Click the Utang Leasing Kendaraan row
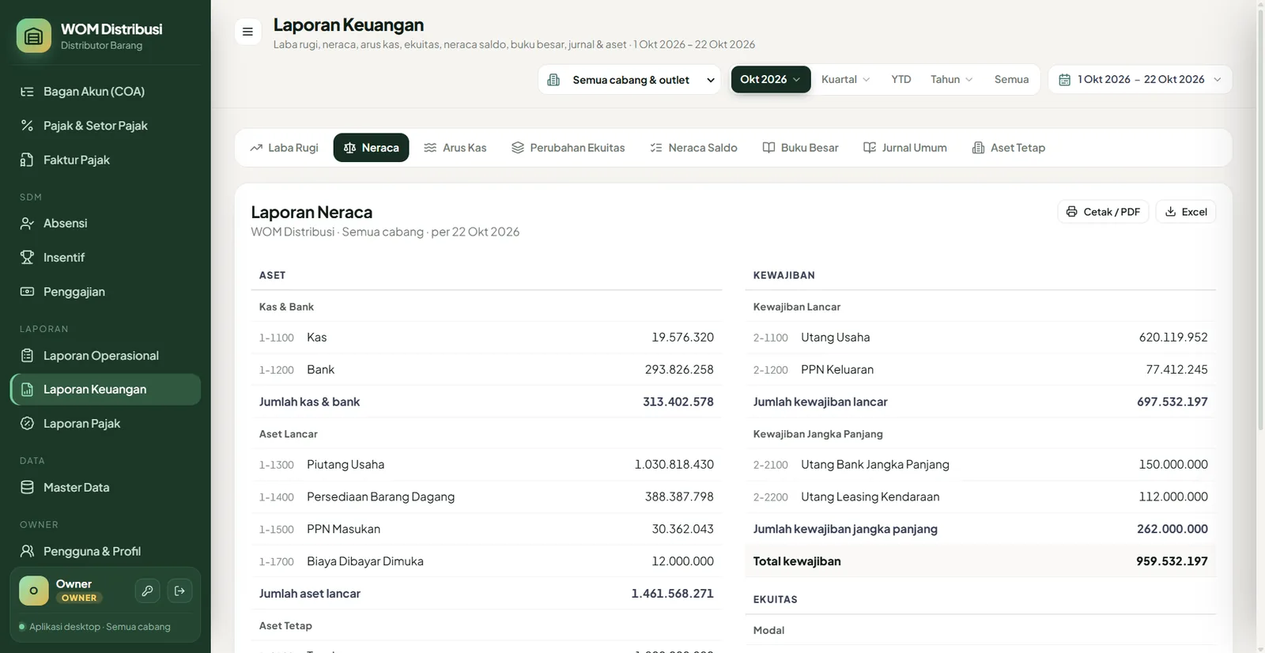 980,497
